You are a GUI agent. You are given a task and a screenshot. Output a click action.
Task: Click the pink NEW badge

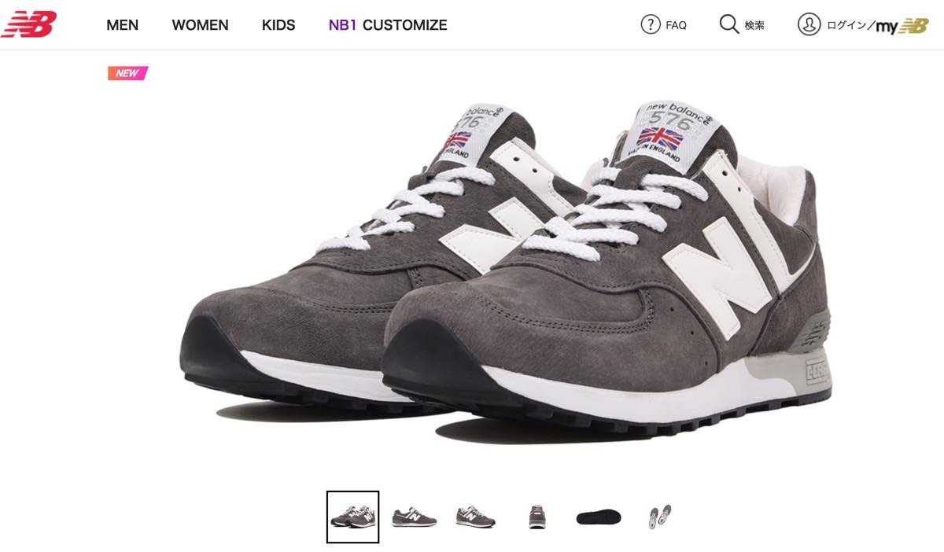(x=127, y=73)
